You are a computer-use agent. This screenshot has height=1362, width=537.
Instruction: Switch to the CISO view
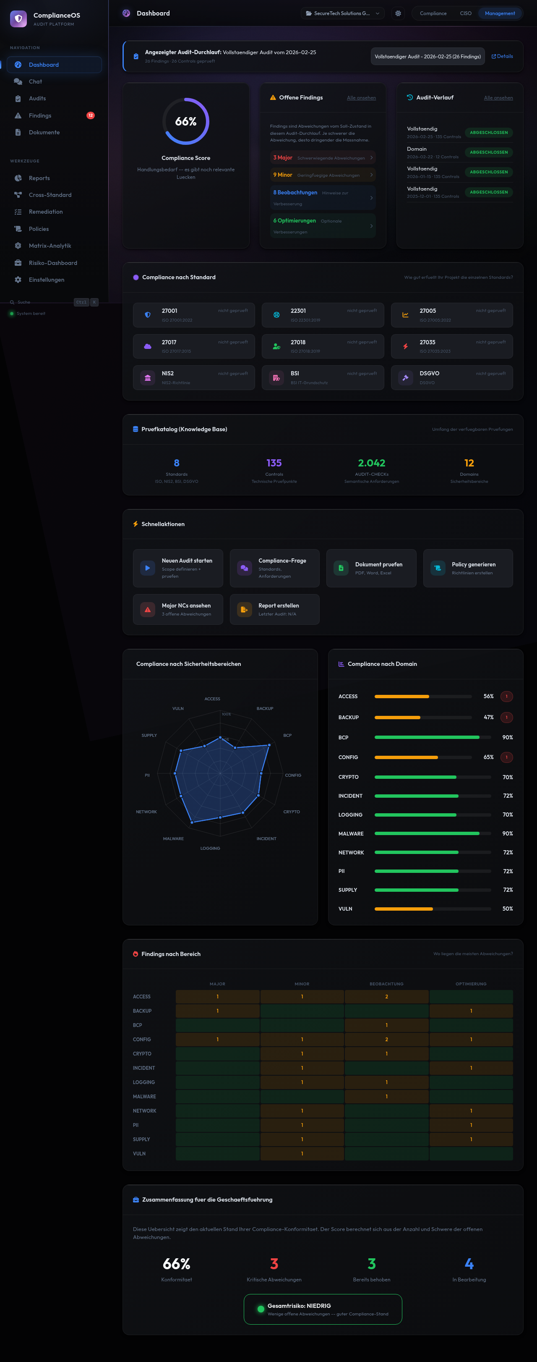[465, 13]
